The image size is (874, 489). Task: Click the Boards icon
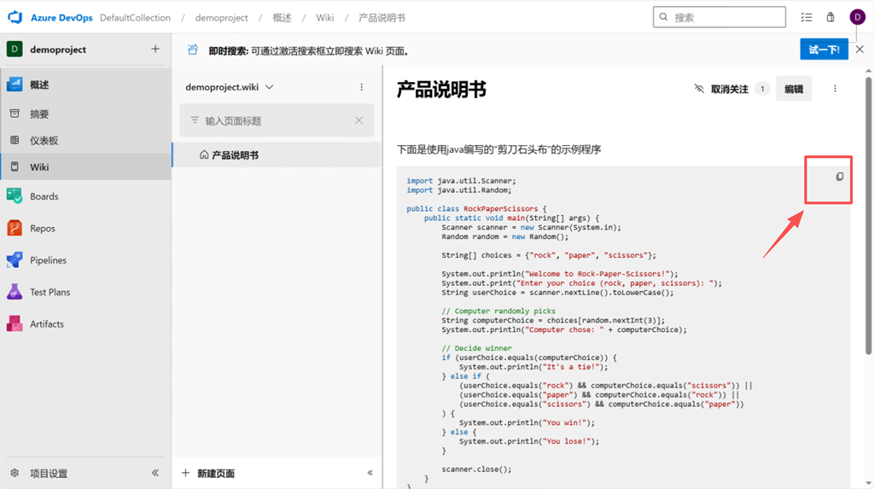click(x=15, y=196)
